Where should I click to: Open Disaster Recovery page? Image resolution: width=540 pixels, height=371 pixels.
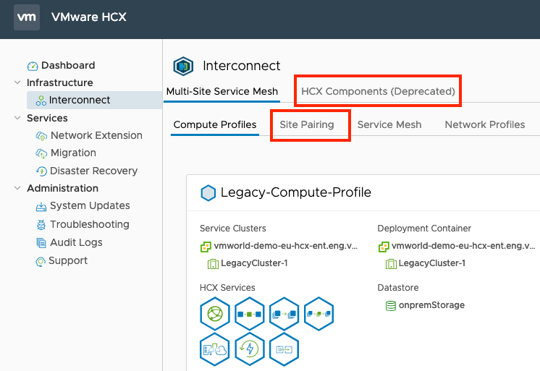[93, 171]
